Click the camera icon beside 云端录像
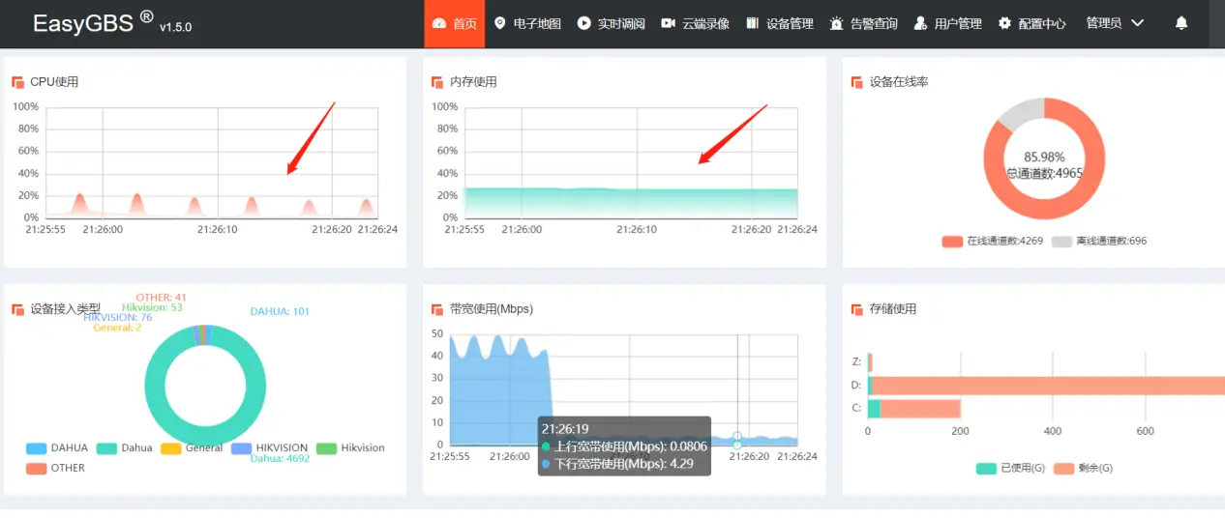Screen dimensions: 1225x518 (668, 23)
